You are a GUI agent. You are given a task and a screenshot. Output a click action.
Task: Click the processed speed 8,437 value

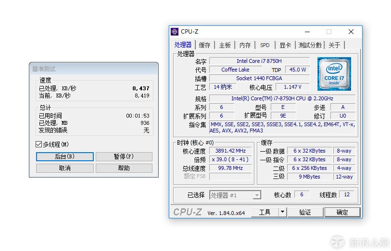point(141,88)
